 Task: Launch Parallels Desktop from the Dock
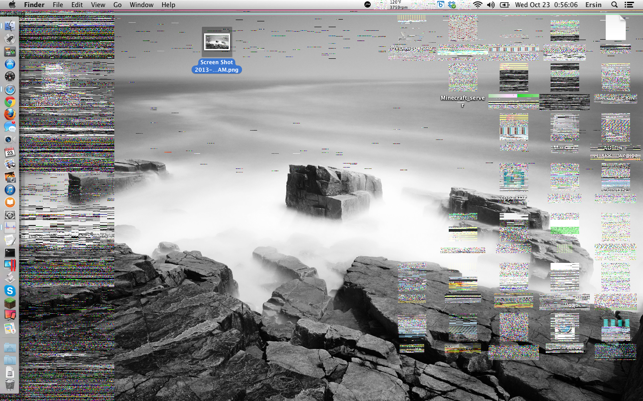10,266
